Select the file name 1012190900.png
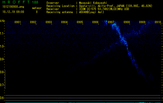Image resolution: width=163 pixels, height=103 pixels. [x=13, y=7]
